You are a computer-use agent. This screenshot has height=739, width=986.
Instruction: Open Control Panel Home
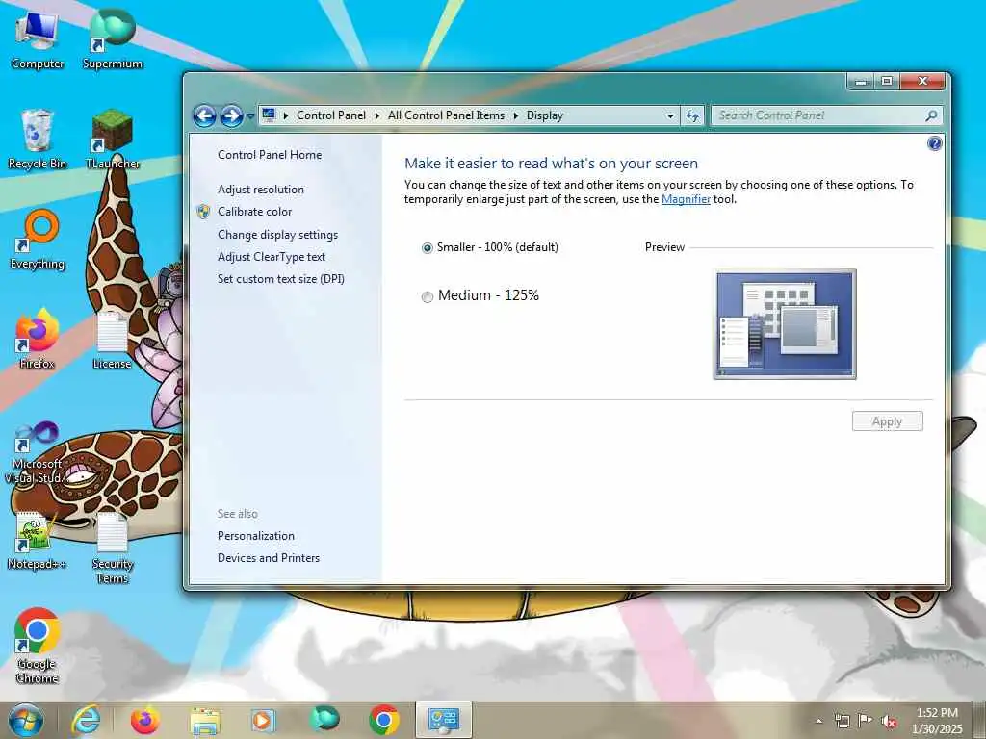pos(270,155)
